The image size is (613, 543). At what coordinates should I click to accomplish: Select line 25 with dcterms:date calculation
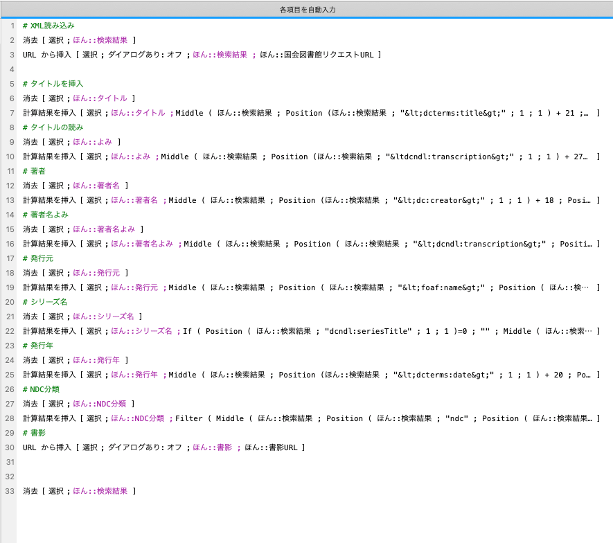311,375
